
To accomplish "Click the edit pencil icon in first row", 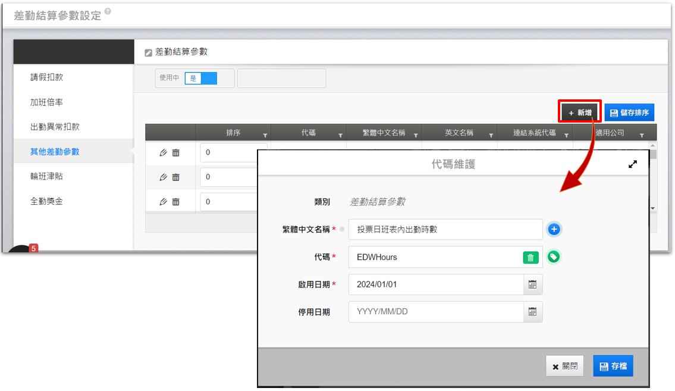I will (164, 153).
